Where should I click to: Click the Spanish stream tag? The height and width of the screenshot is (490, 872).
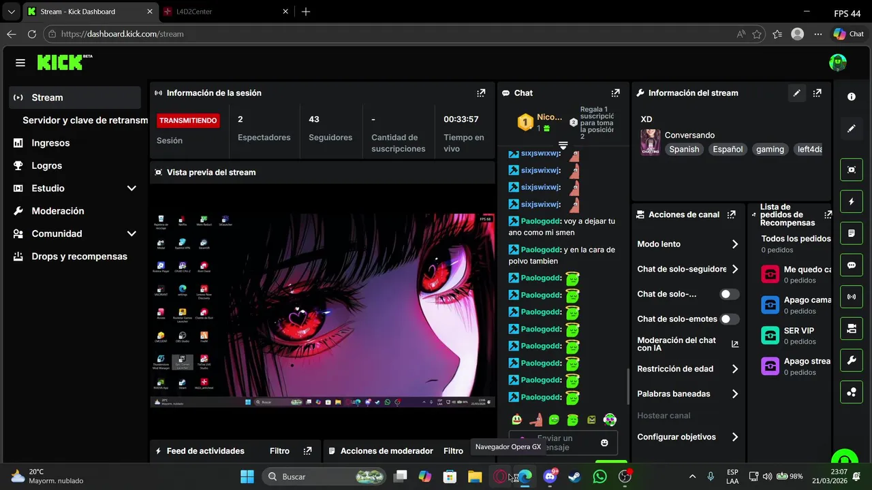click(684, 149)
